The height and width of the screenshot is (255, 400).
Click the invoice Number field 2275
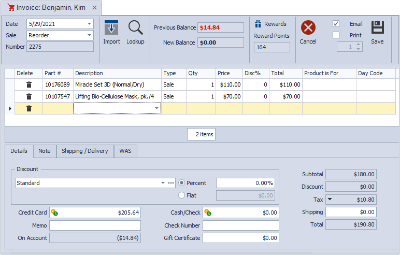60,47
